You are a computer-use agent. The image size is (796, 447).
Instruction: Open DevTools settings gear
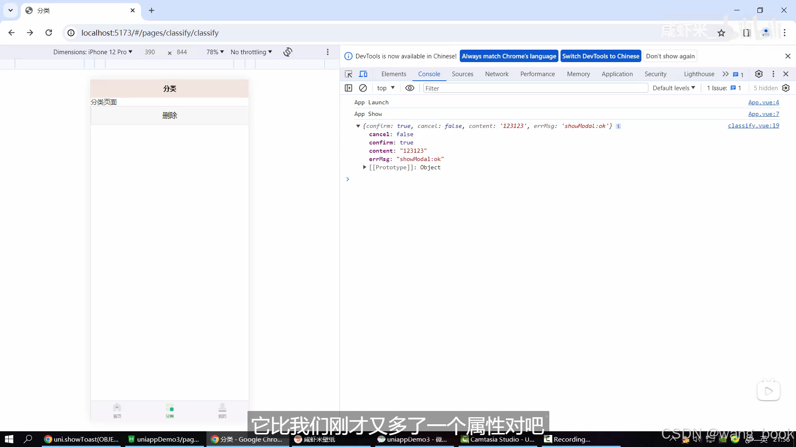tap(759, 74)
